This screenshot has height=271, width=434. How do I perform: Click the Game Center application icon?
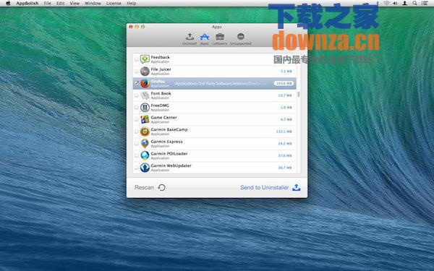coord(145,119)
